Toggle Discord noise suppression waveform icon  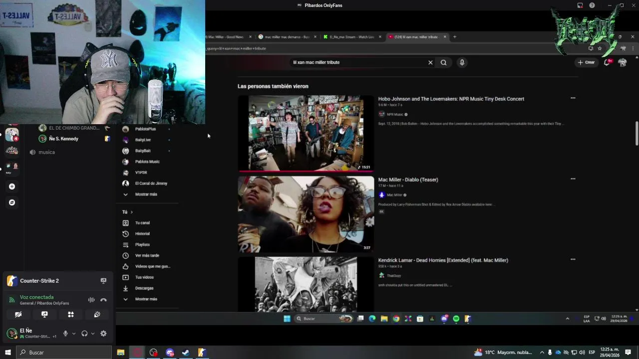(x=91, y=300)
